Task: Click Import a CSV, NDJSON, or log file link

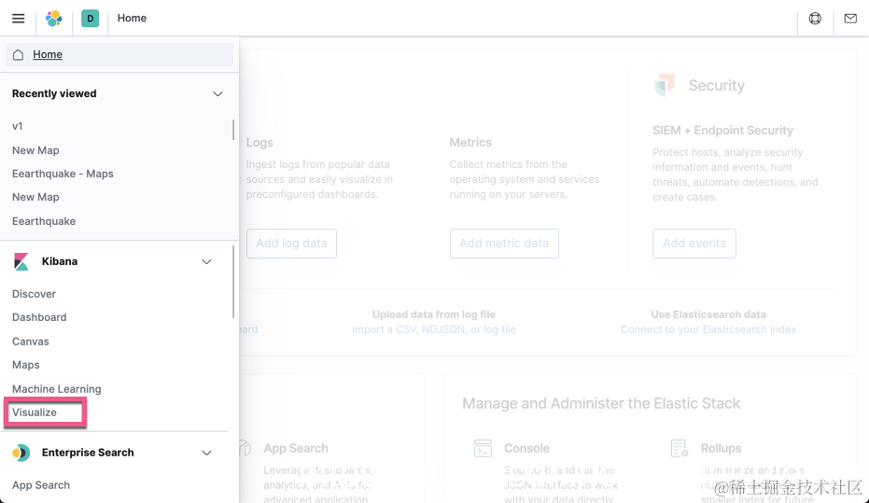Action: tap(434, 329)
